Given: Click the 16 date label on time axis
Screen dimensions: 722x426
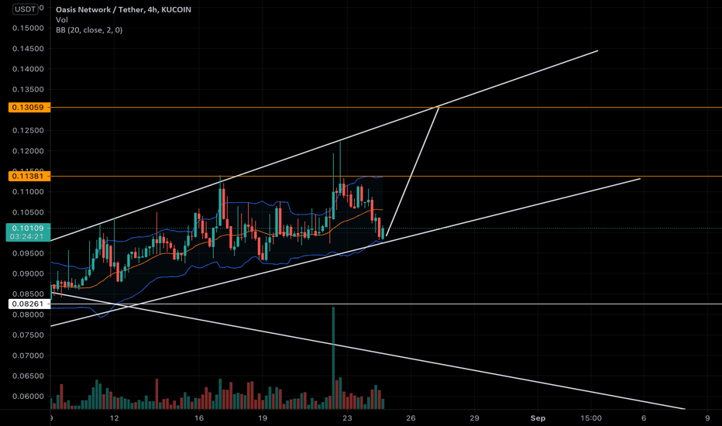Looking at the screenshot, I should click(x=199, y=418).
